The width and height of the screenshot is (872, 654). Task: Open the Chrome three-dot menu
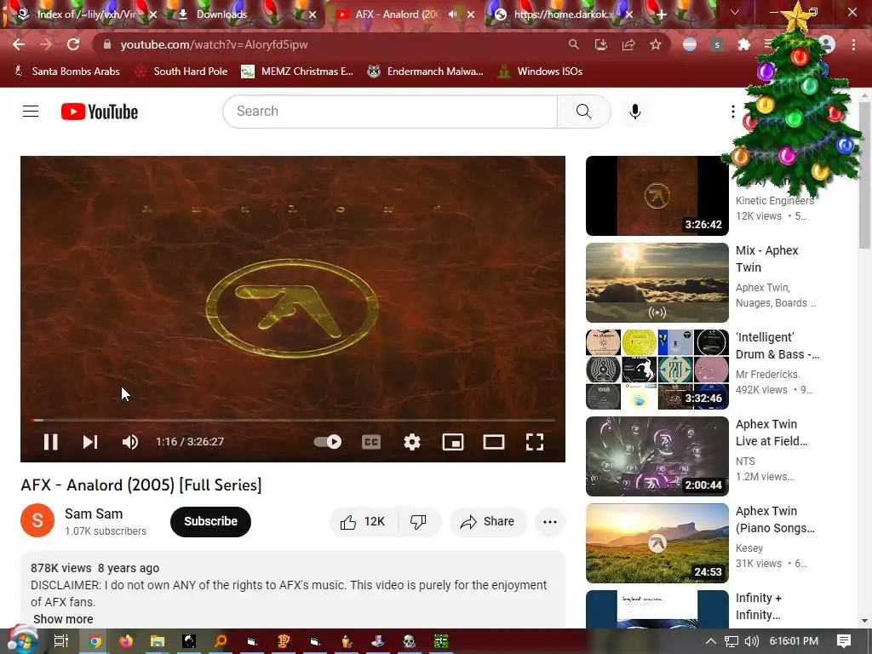tap(853, 44)
